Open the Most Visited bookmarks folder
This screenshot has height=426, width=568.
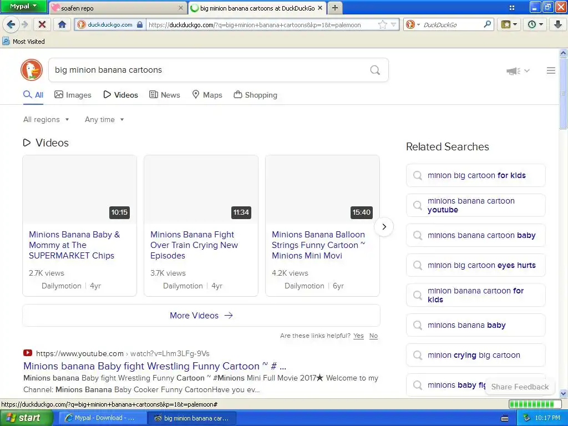[23, 42]
